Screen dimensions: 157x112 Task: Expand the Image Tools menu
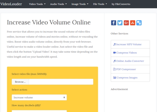[x=80, y=4]
